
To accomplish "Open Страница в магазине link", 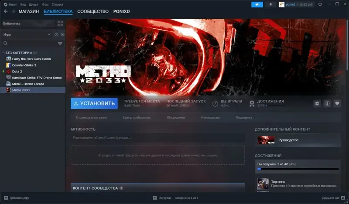I will [91, 117].
